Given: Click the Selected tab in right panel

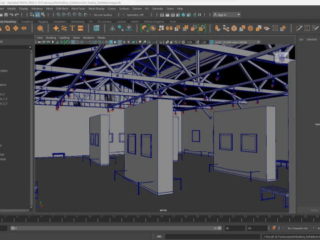Looking at the screenshot, I should pyautogui.click(x=311, y=39).
